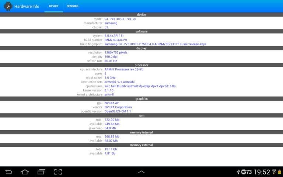283x177 pixels.
Task: Tap the processor section header
Action: pyautogui.click(x=141, y=65)
